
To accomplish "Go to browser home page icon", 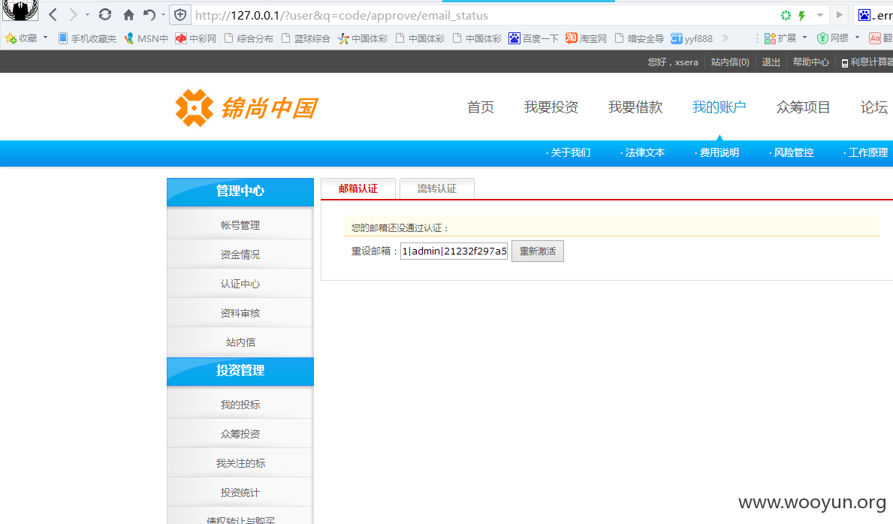I will pos(128,15).
